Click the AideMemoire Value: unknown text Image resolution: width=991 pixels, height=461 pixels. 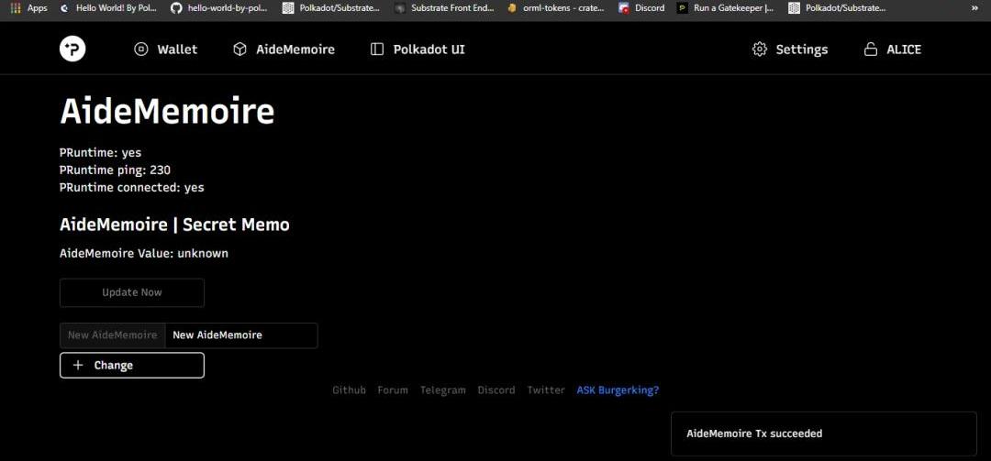pyautogui.click(x=144, y=253)
